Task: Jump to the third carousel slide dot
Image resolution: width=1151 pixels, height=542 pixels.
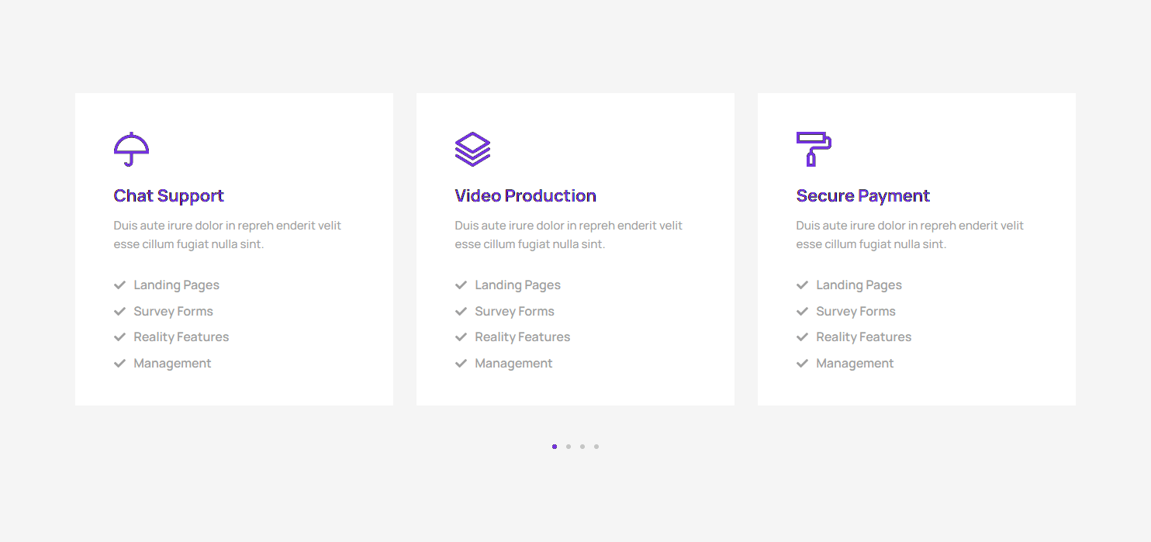Action: (582, 447)
